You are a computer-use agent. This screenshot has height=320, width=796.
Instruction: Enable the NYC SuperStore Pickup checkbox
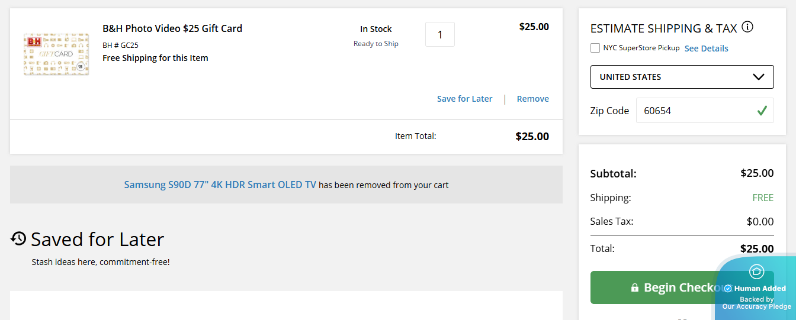point(595,48)
